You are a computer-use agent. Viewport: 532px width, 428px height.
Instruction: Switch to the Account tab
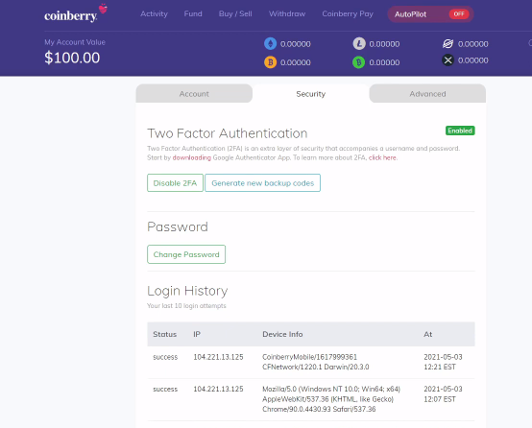194,94
